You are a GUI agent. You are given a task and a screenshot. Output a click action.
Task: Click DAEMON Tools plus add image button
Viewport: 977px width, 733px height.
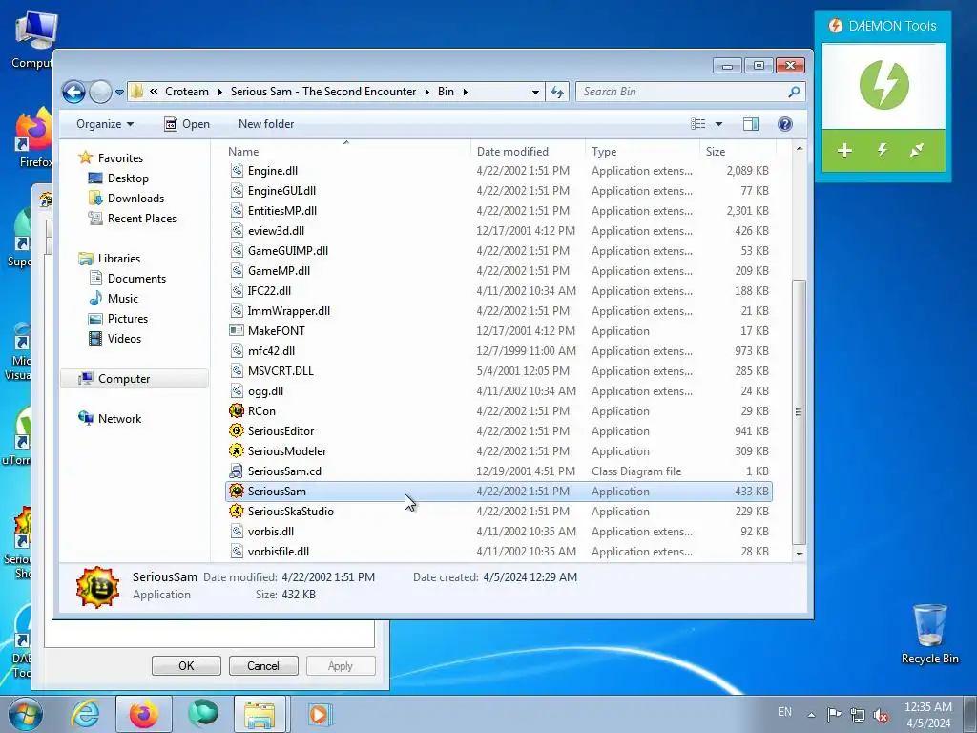click(x=844, y=150)
